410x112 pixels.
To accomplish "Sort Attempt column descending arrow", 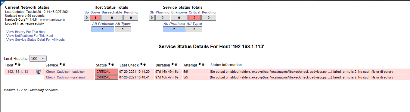I will tap(203, 65).
